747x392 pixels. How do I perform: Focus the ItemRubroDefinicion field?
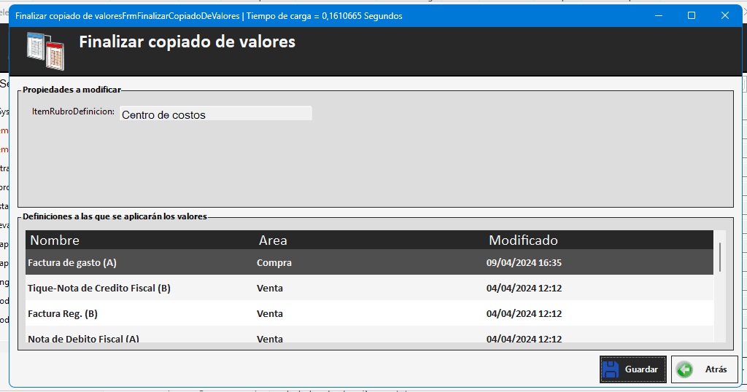point(215,114)
